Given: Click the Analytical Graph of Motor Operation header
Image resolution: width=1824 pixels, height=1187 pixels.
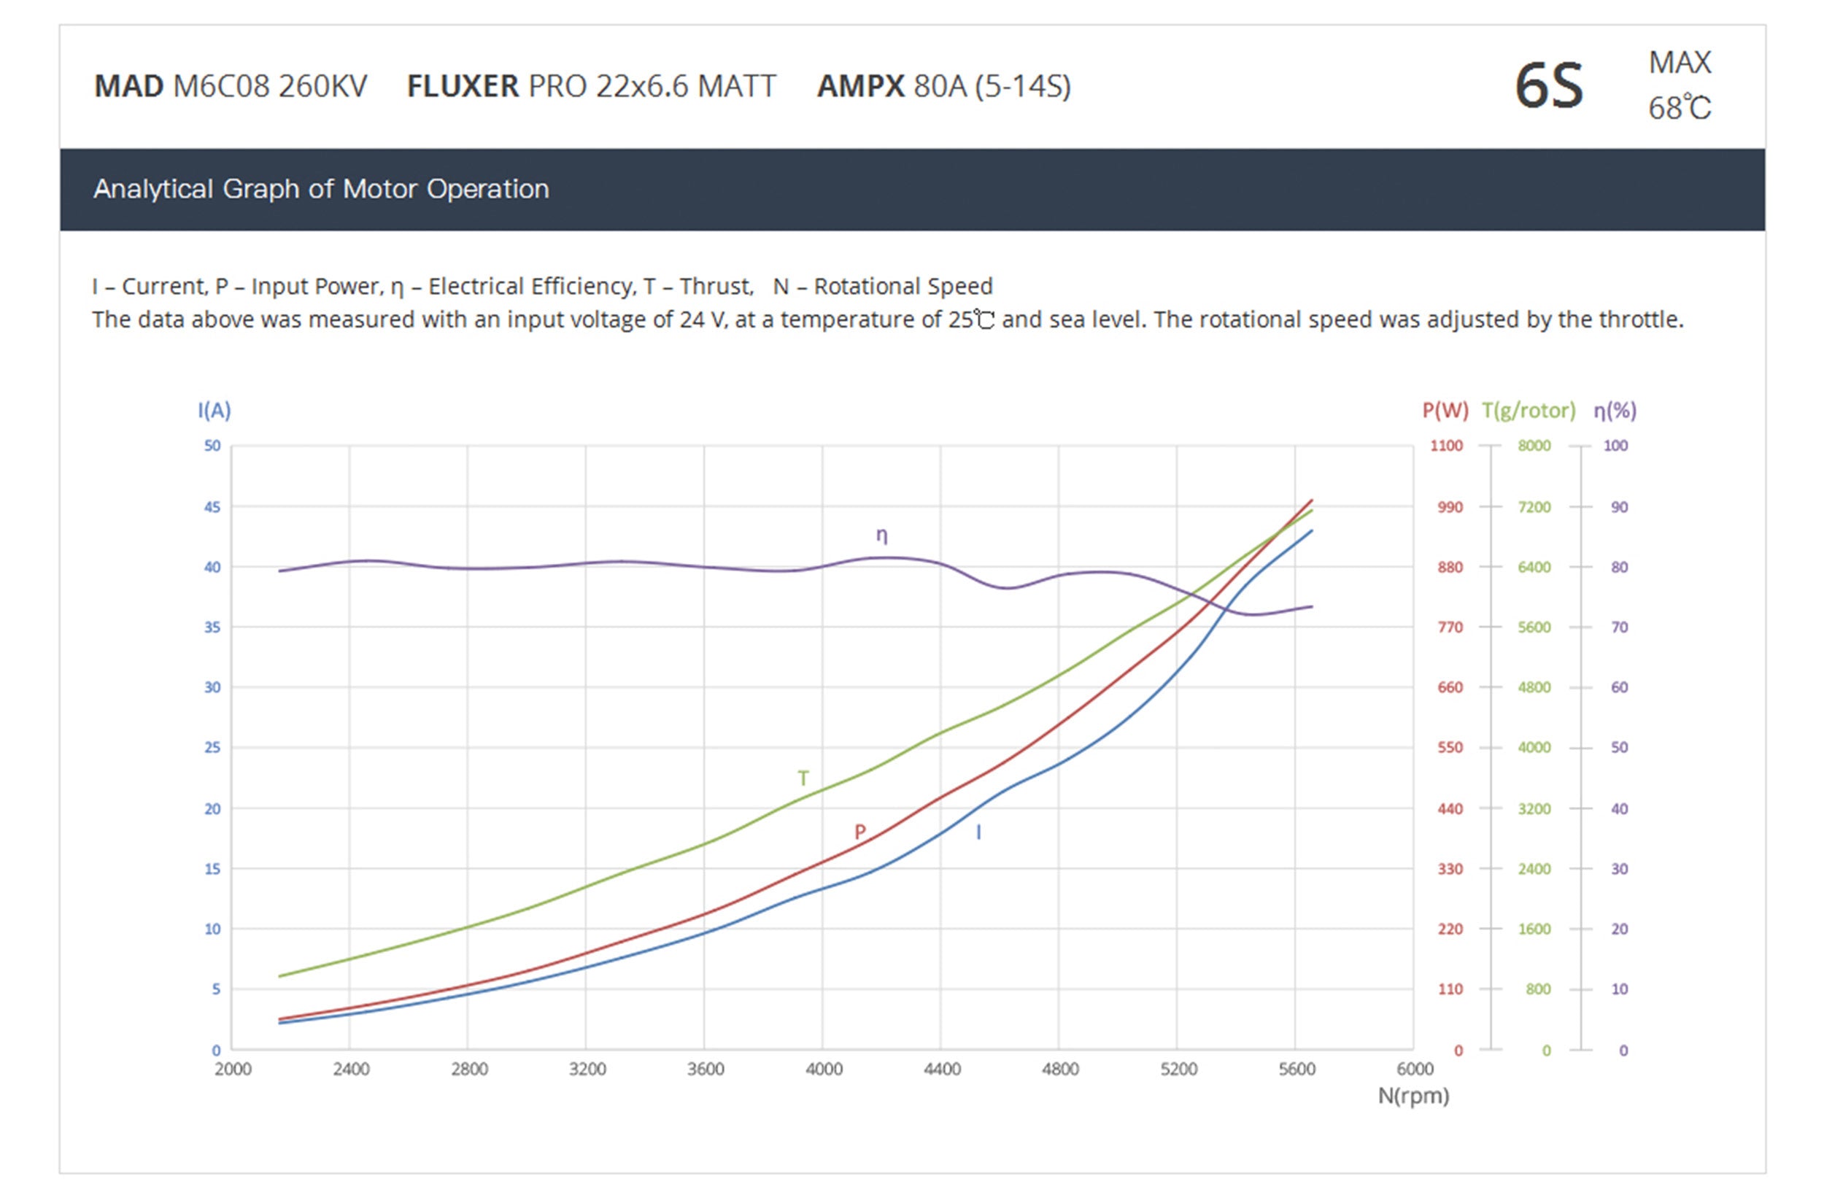Looking at the screenshot, I should pyautogui.click(x=321, y=188).
